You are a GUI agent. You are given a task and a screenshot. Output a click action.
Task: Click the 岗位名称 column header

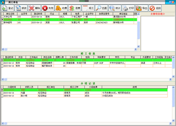[x=48, y=57]
